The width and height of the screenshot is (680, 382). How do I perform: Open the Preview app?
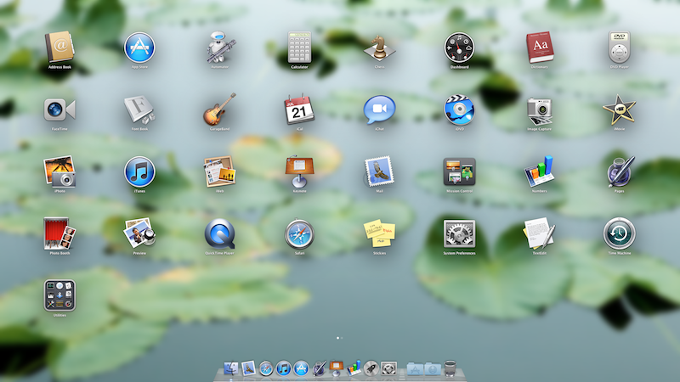139,234
